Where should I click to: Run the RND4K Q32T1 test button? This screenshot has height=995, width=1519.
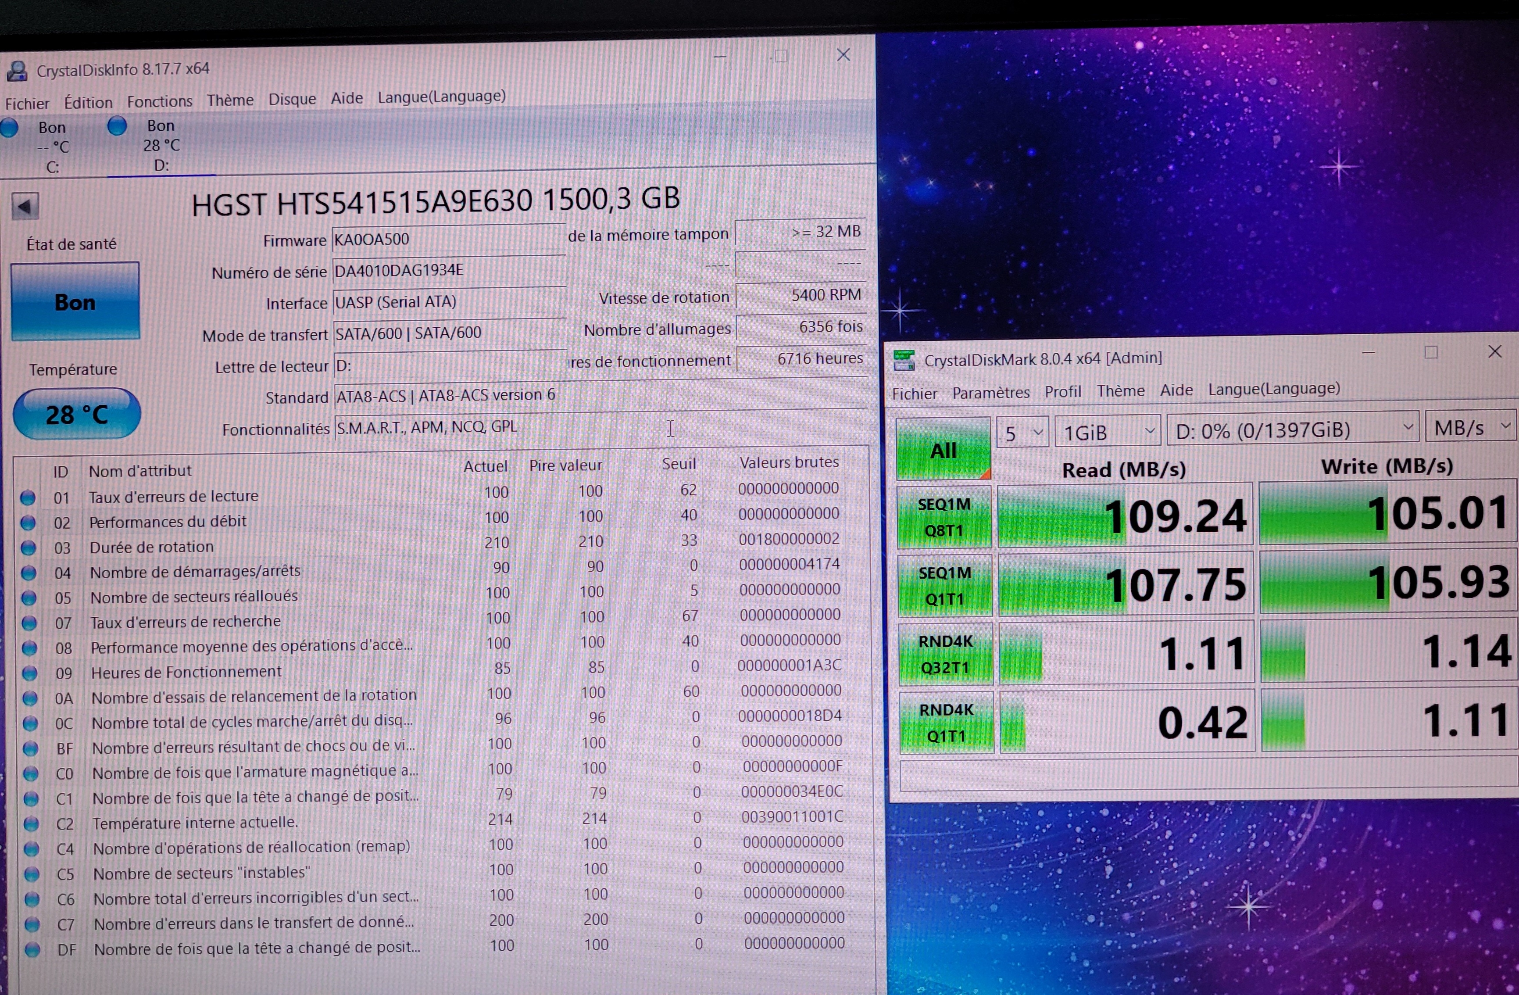(945, 654)
